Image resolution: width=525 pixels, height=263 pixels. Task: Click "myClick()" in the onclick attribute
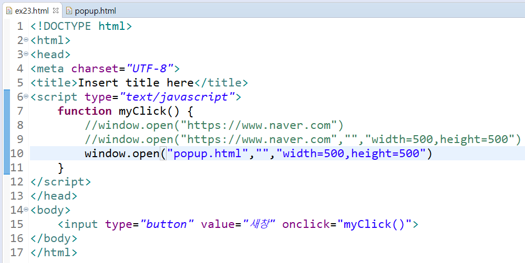[374, 224]
